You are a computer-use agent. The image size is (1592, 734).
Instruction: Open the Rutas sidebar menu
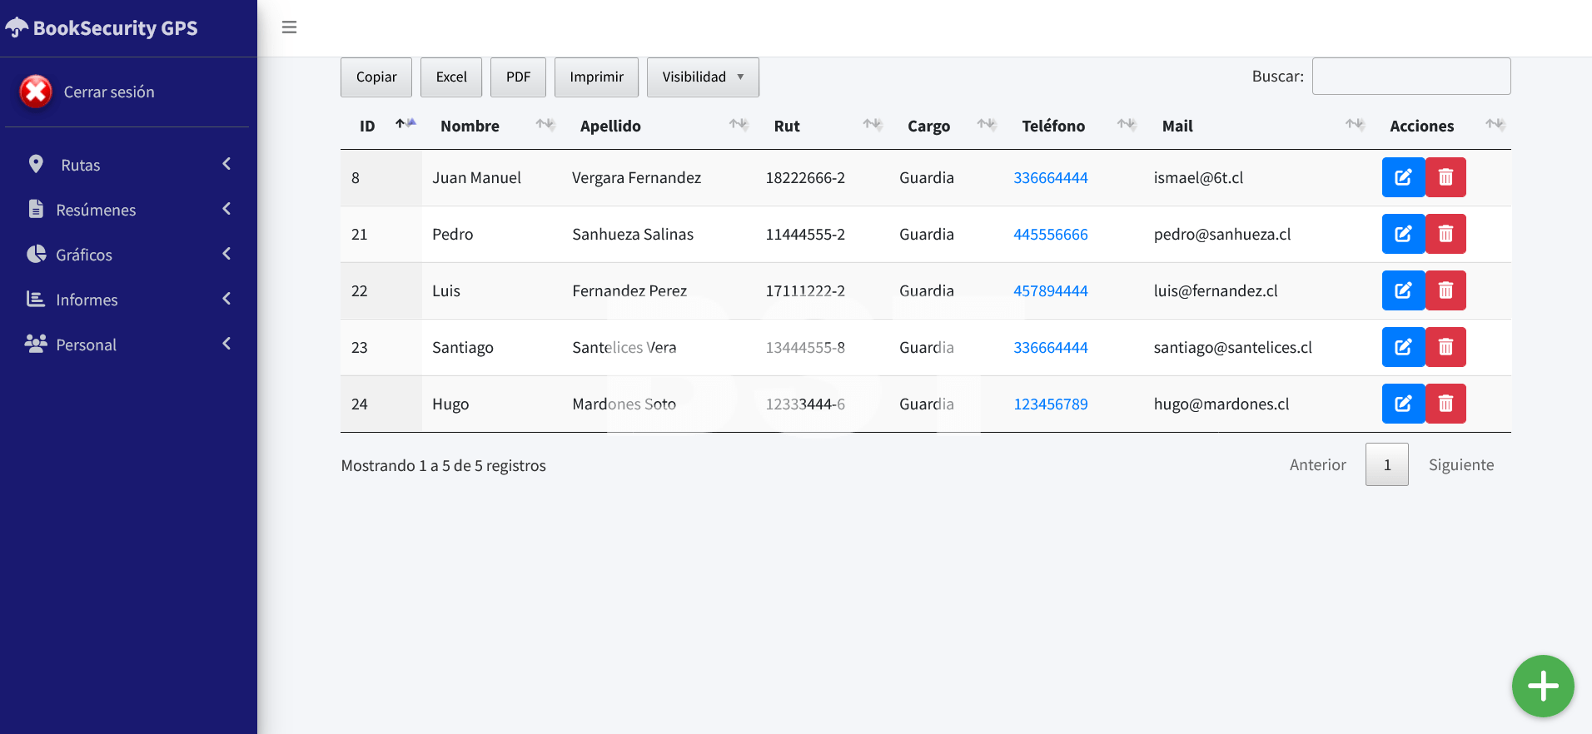click(127, 165)
